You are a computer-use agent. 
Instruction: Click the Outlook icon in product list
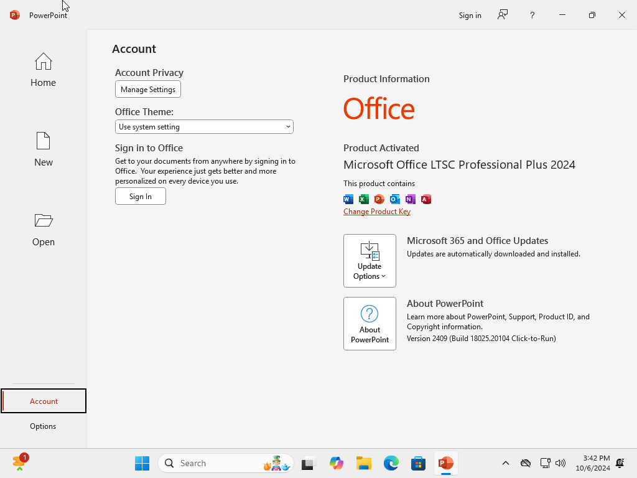tap(394, 199)
